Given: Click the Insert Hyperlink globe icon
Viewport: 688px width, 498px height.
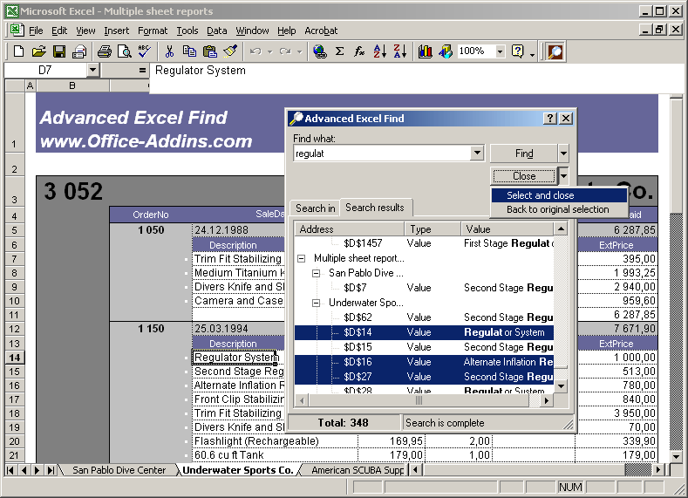Looking at the screenshot, I should click(319, 51).
